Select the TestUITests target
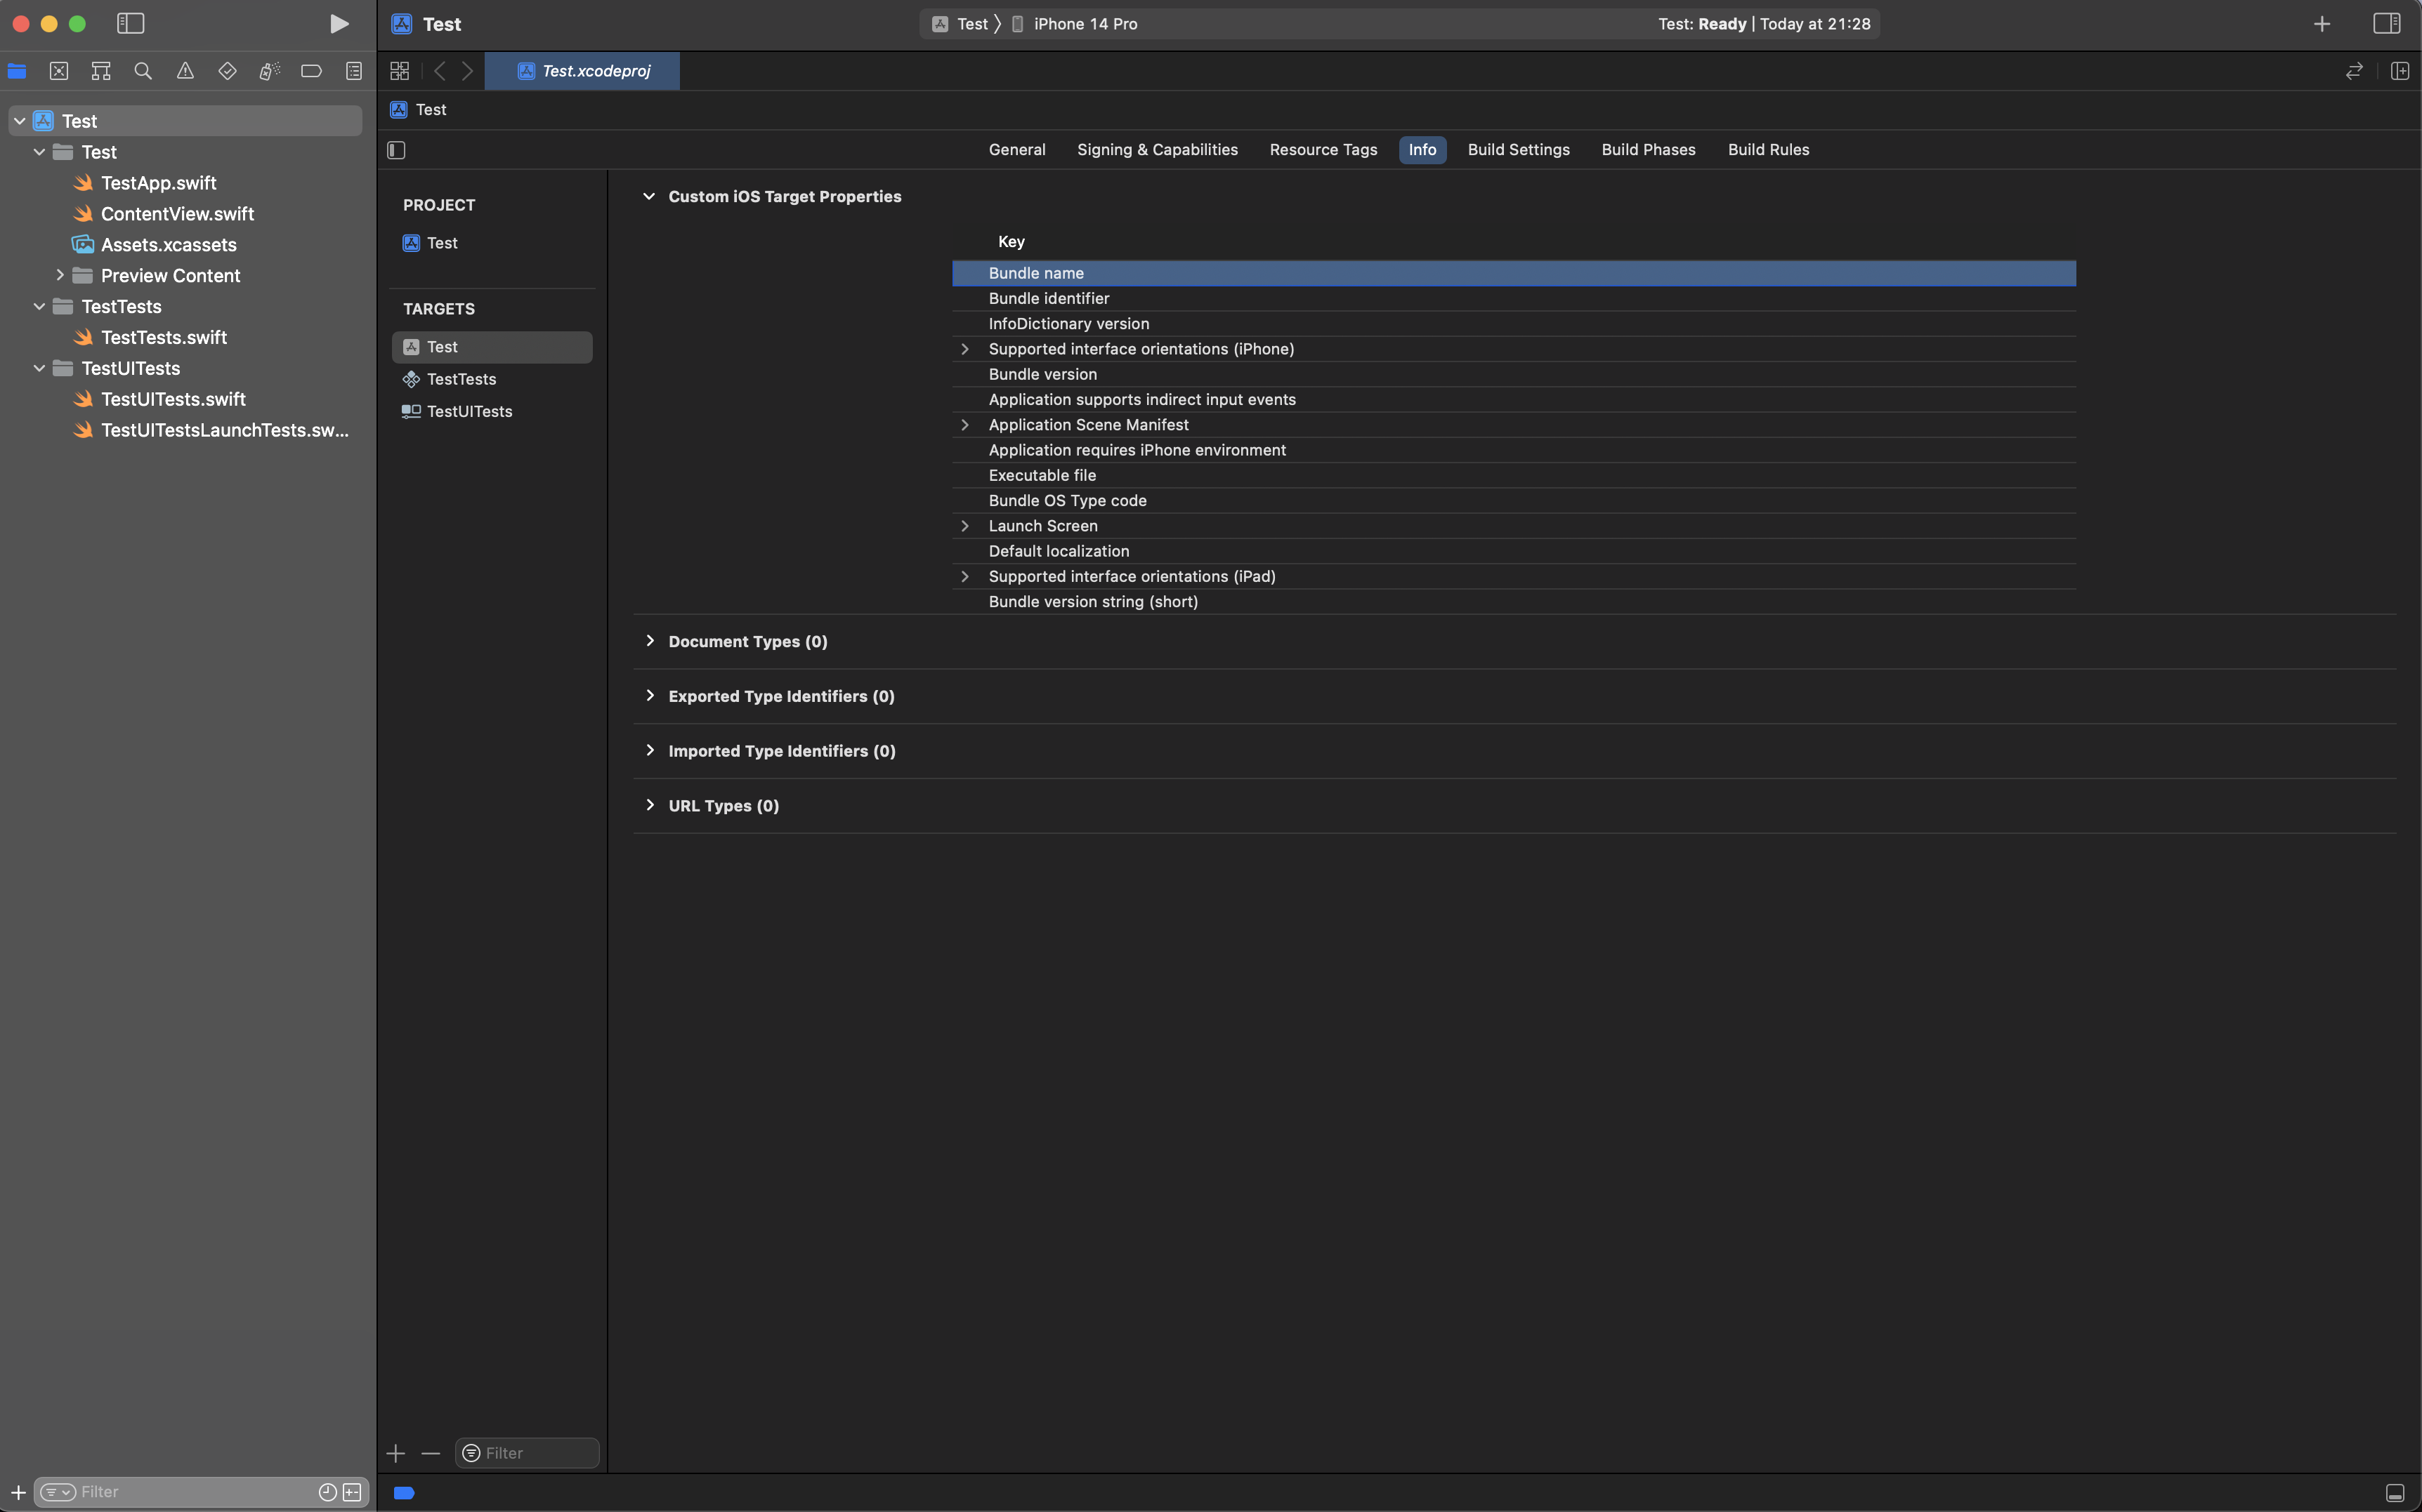Screen dimensions: 2422x1512 click(x=469, y=411)
